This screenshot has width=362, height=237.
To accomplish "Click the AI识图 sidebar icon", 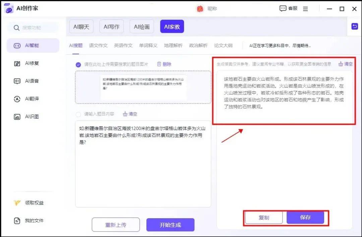I will (x=17, y=117).
